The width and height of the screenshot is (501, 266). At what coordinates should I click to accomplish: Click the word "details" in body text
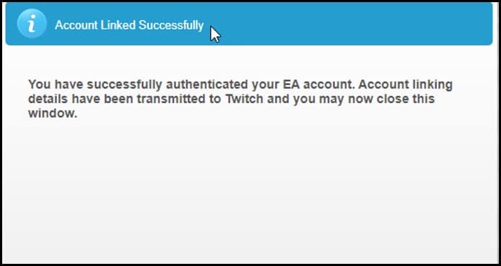click(48, 99)
